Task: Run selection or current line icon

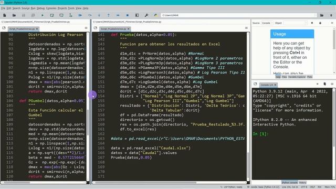Action: tap(71, 15)
